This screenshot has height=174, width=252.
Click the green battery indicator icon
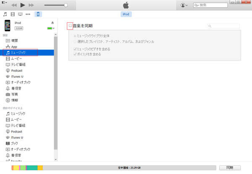click(50, 28)
